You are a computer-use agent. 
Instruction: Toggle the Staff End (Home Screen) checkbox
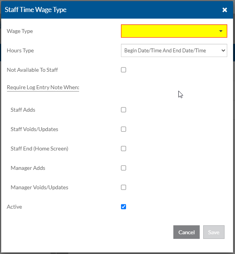pos(123,149)
